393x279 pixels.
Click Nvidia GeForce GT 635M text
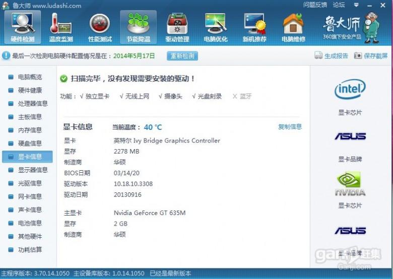click(150, 213)
